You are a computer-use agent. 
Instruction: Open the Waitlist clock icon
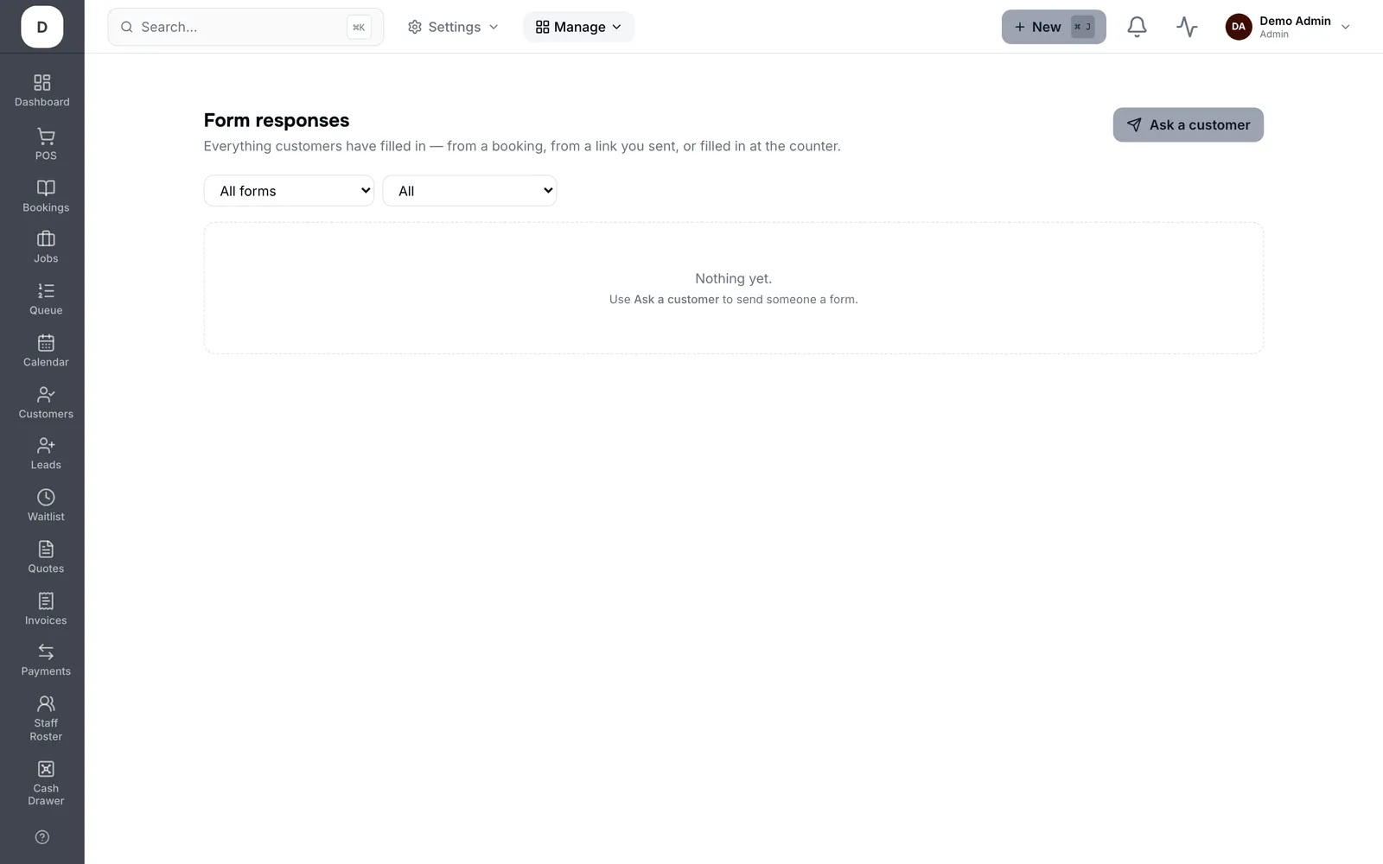(x=46, y=498)
